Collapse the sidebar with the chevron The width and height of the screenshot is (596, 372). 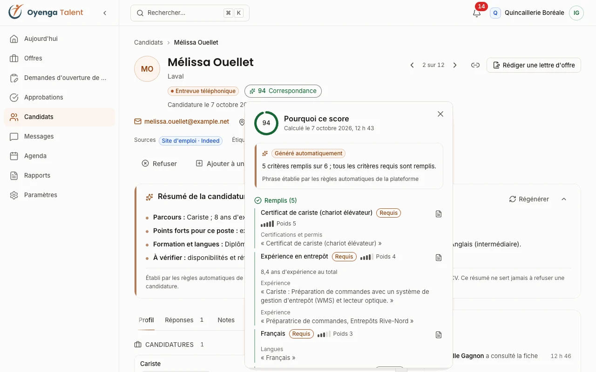(x=105, y=13)
